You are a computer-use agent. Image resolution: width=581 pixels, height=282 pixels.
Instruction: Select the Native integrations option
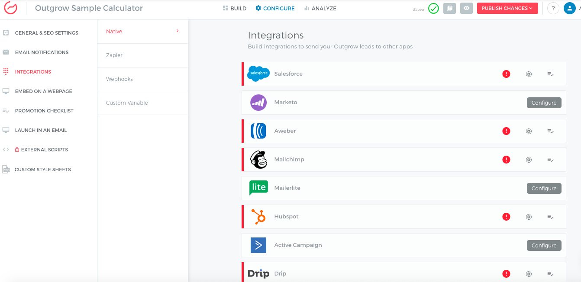(x=142, y=32)
